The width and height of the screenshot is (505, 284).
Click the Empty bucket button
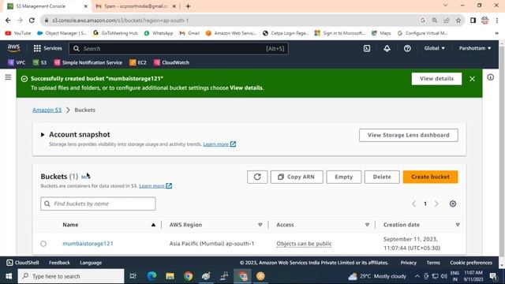[x=344, y=177]
